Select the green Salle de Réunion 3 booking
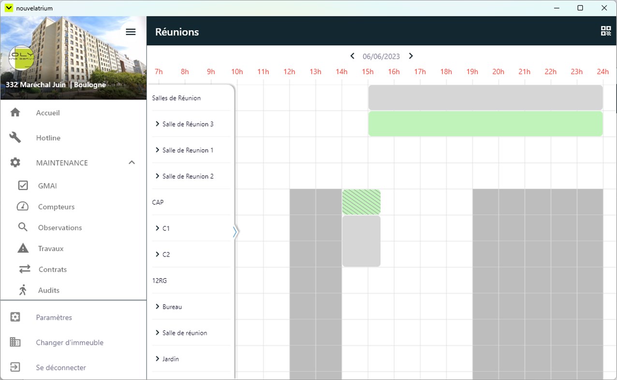The height and width of the screenshot is (380, 617). 485,124
